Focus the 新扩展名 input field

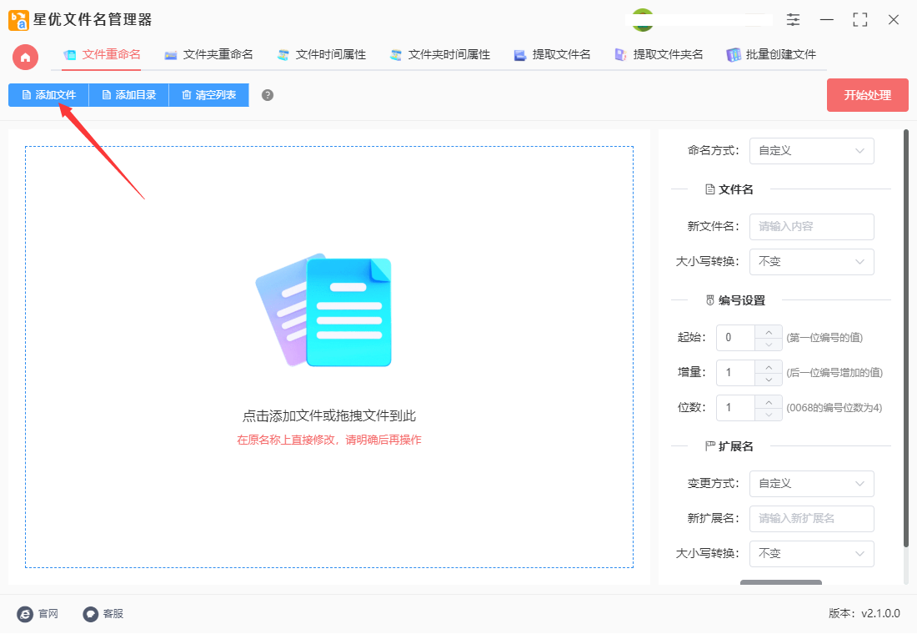pos(812,519)
